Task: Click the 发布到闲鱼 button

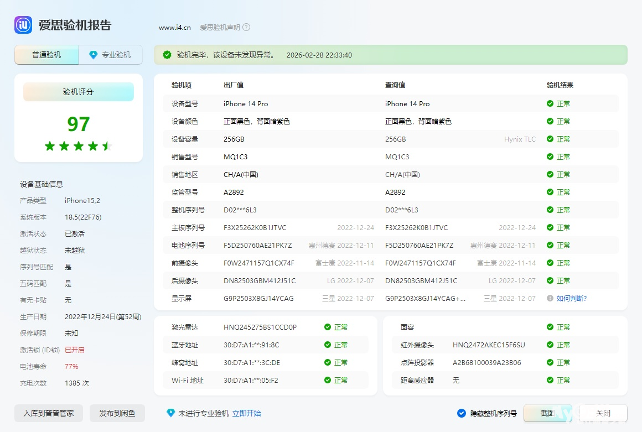Action: coord(117,413)
